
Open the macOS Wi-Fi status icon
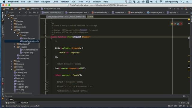point(161,2)
